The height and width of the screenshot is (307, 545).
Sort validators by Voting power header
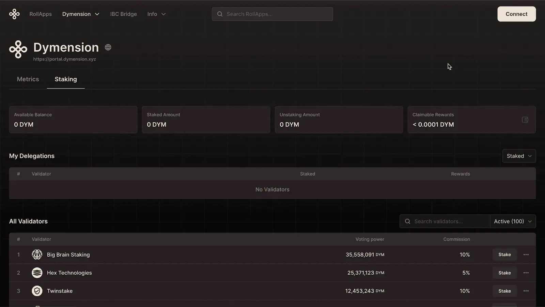click(370, 239)
